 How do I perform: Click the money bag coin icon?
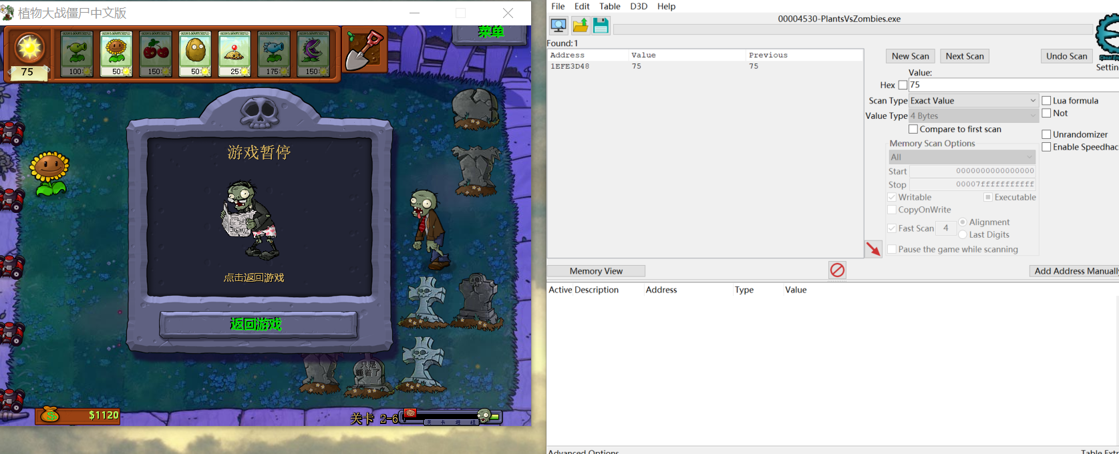tap(49, 415)
